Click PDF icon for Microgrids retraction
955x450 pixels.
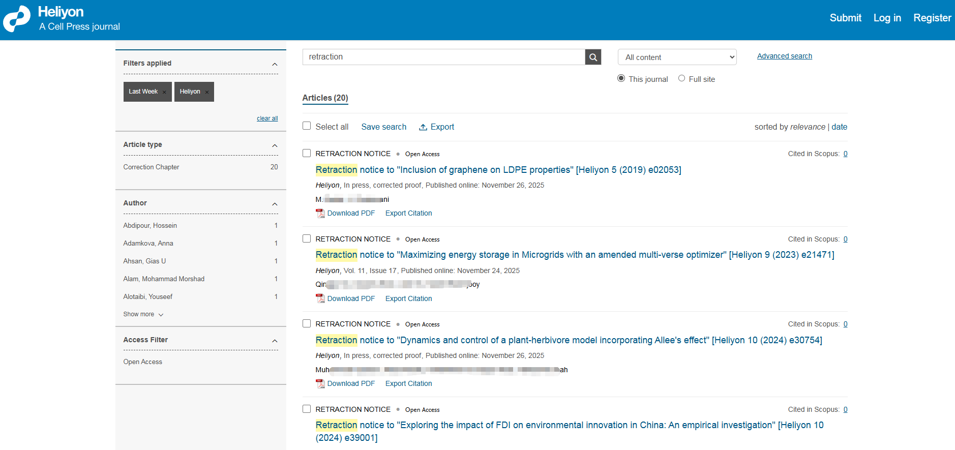coord(320,298)
